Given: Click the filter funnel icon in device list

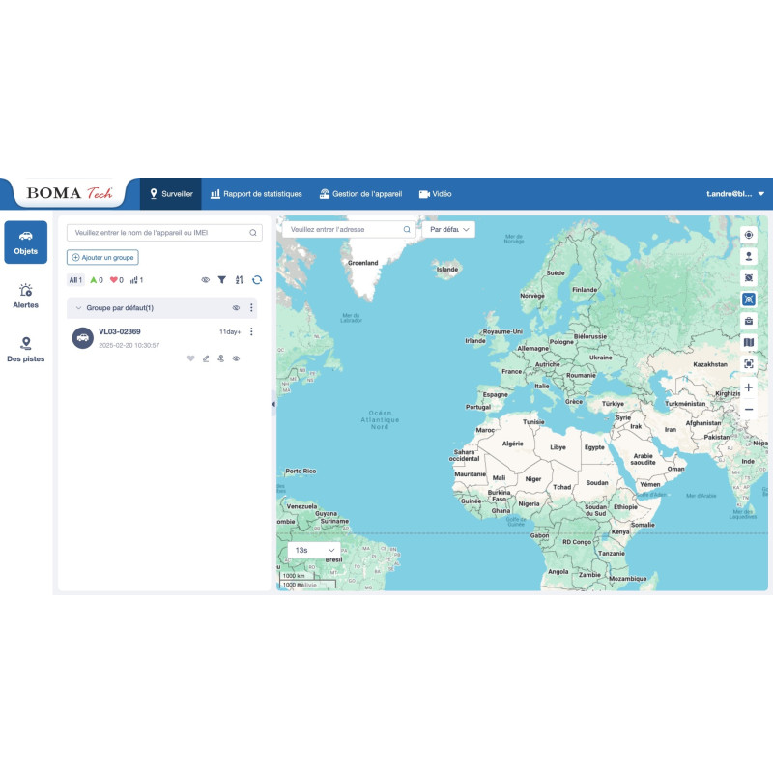Looking at the screenshot, I should click(x=221, y=280).
